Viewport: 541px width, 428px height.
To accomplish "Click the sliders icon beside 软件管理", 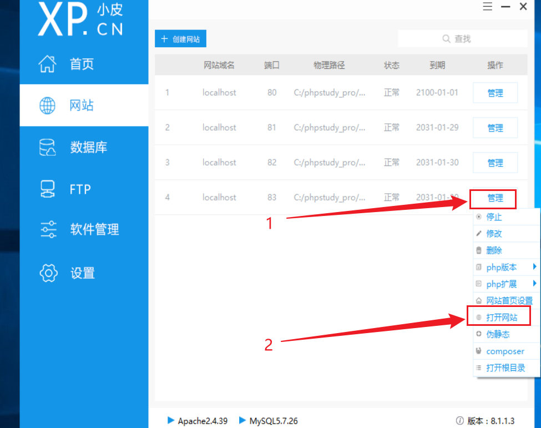I will point(48,229).
